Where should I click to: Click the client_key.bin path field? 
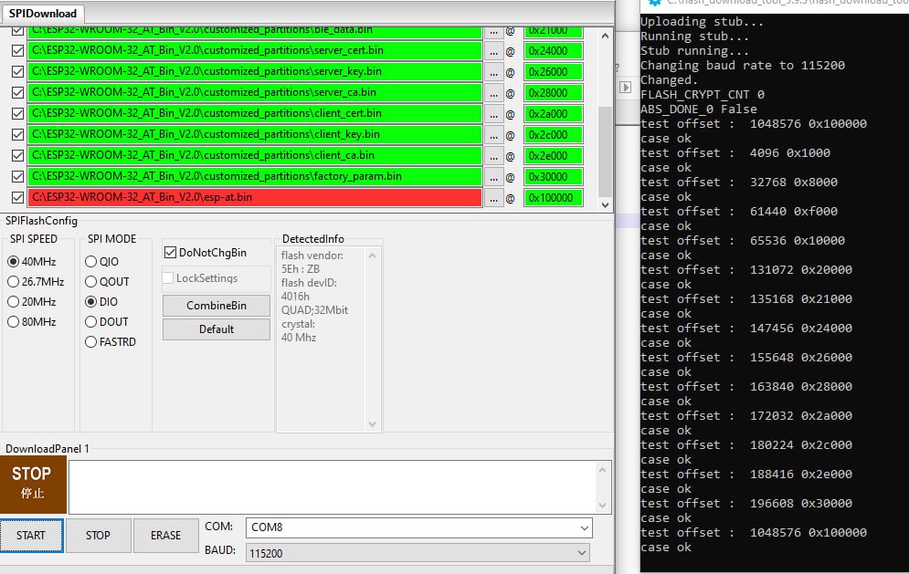point(255,134)
